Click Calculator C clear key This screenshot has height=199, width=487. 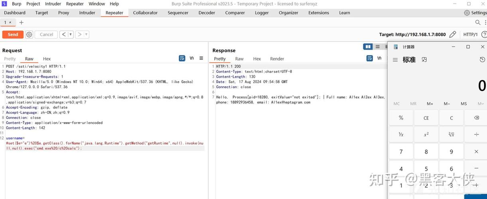click(451, 118)
